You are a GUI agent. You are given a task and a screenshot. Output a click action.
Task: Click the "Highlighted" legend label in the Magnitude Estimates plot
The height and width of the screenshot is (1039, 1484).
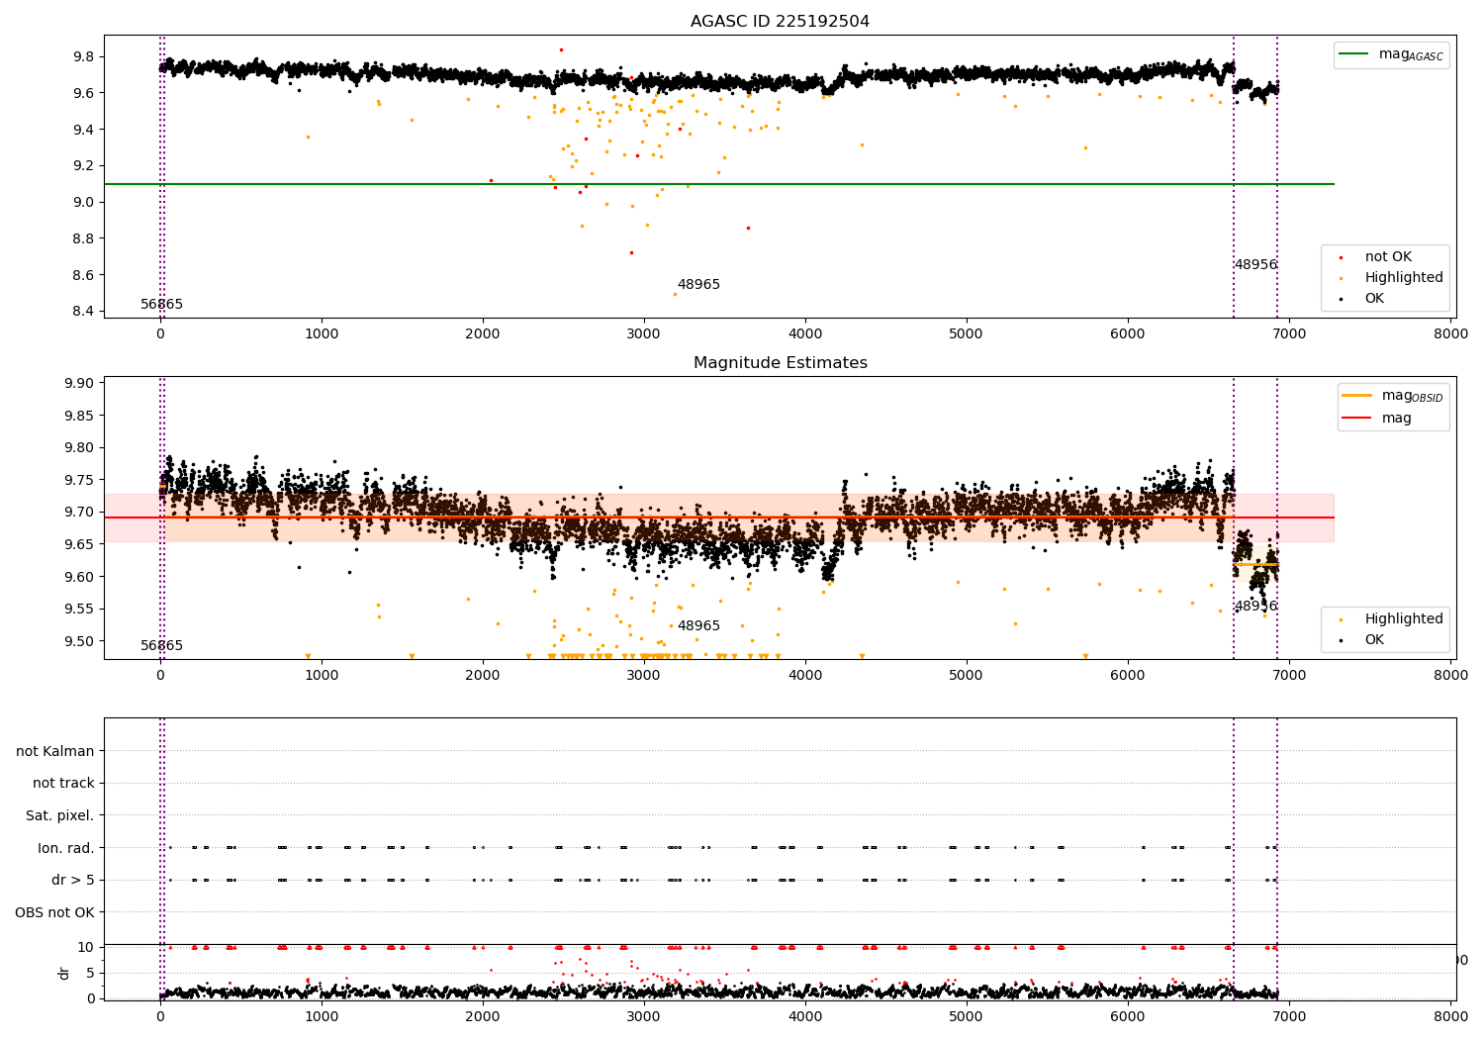[1404, 619]
